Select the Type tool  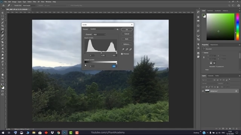pyautogui.click(x=3, y=65)
